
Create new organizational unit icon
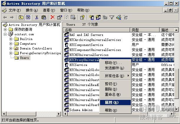click(105, 17)
